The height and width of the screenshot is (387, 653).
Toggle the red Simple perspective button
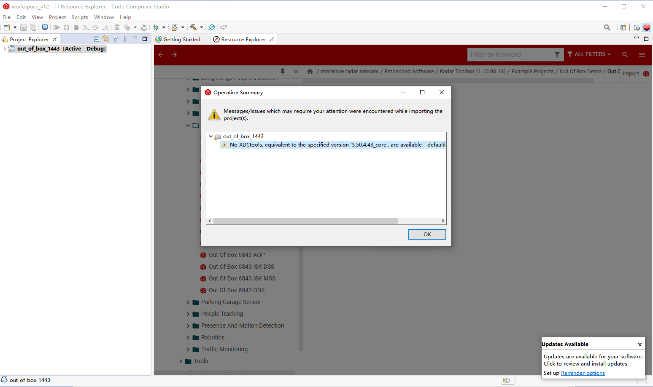coord(647,27)
